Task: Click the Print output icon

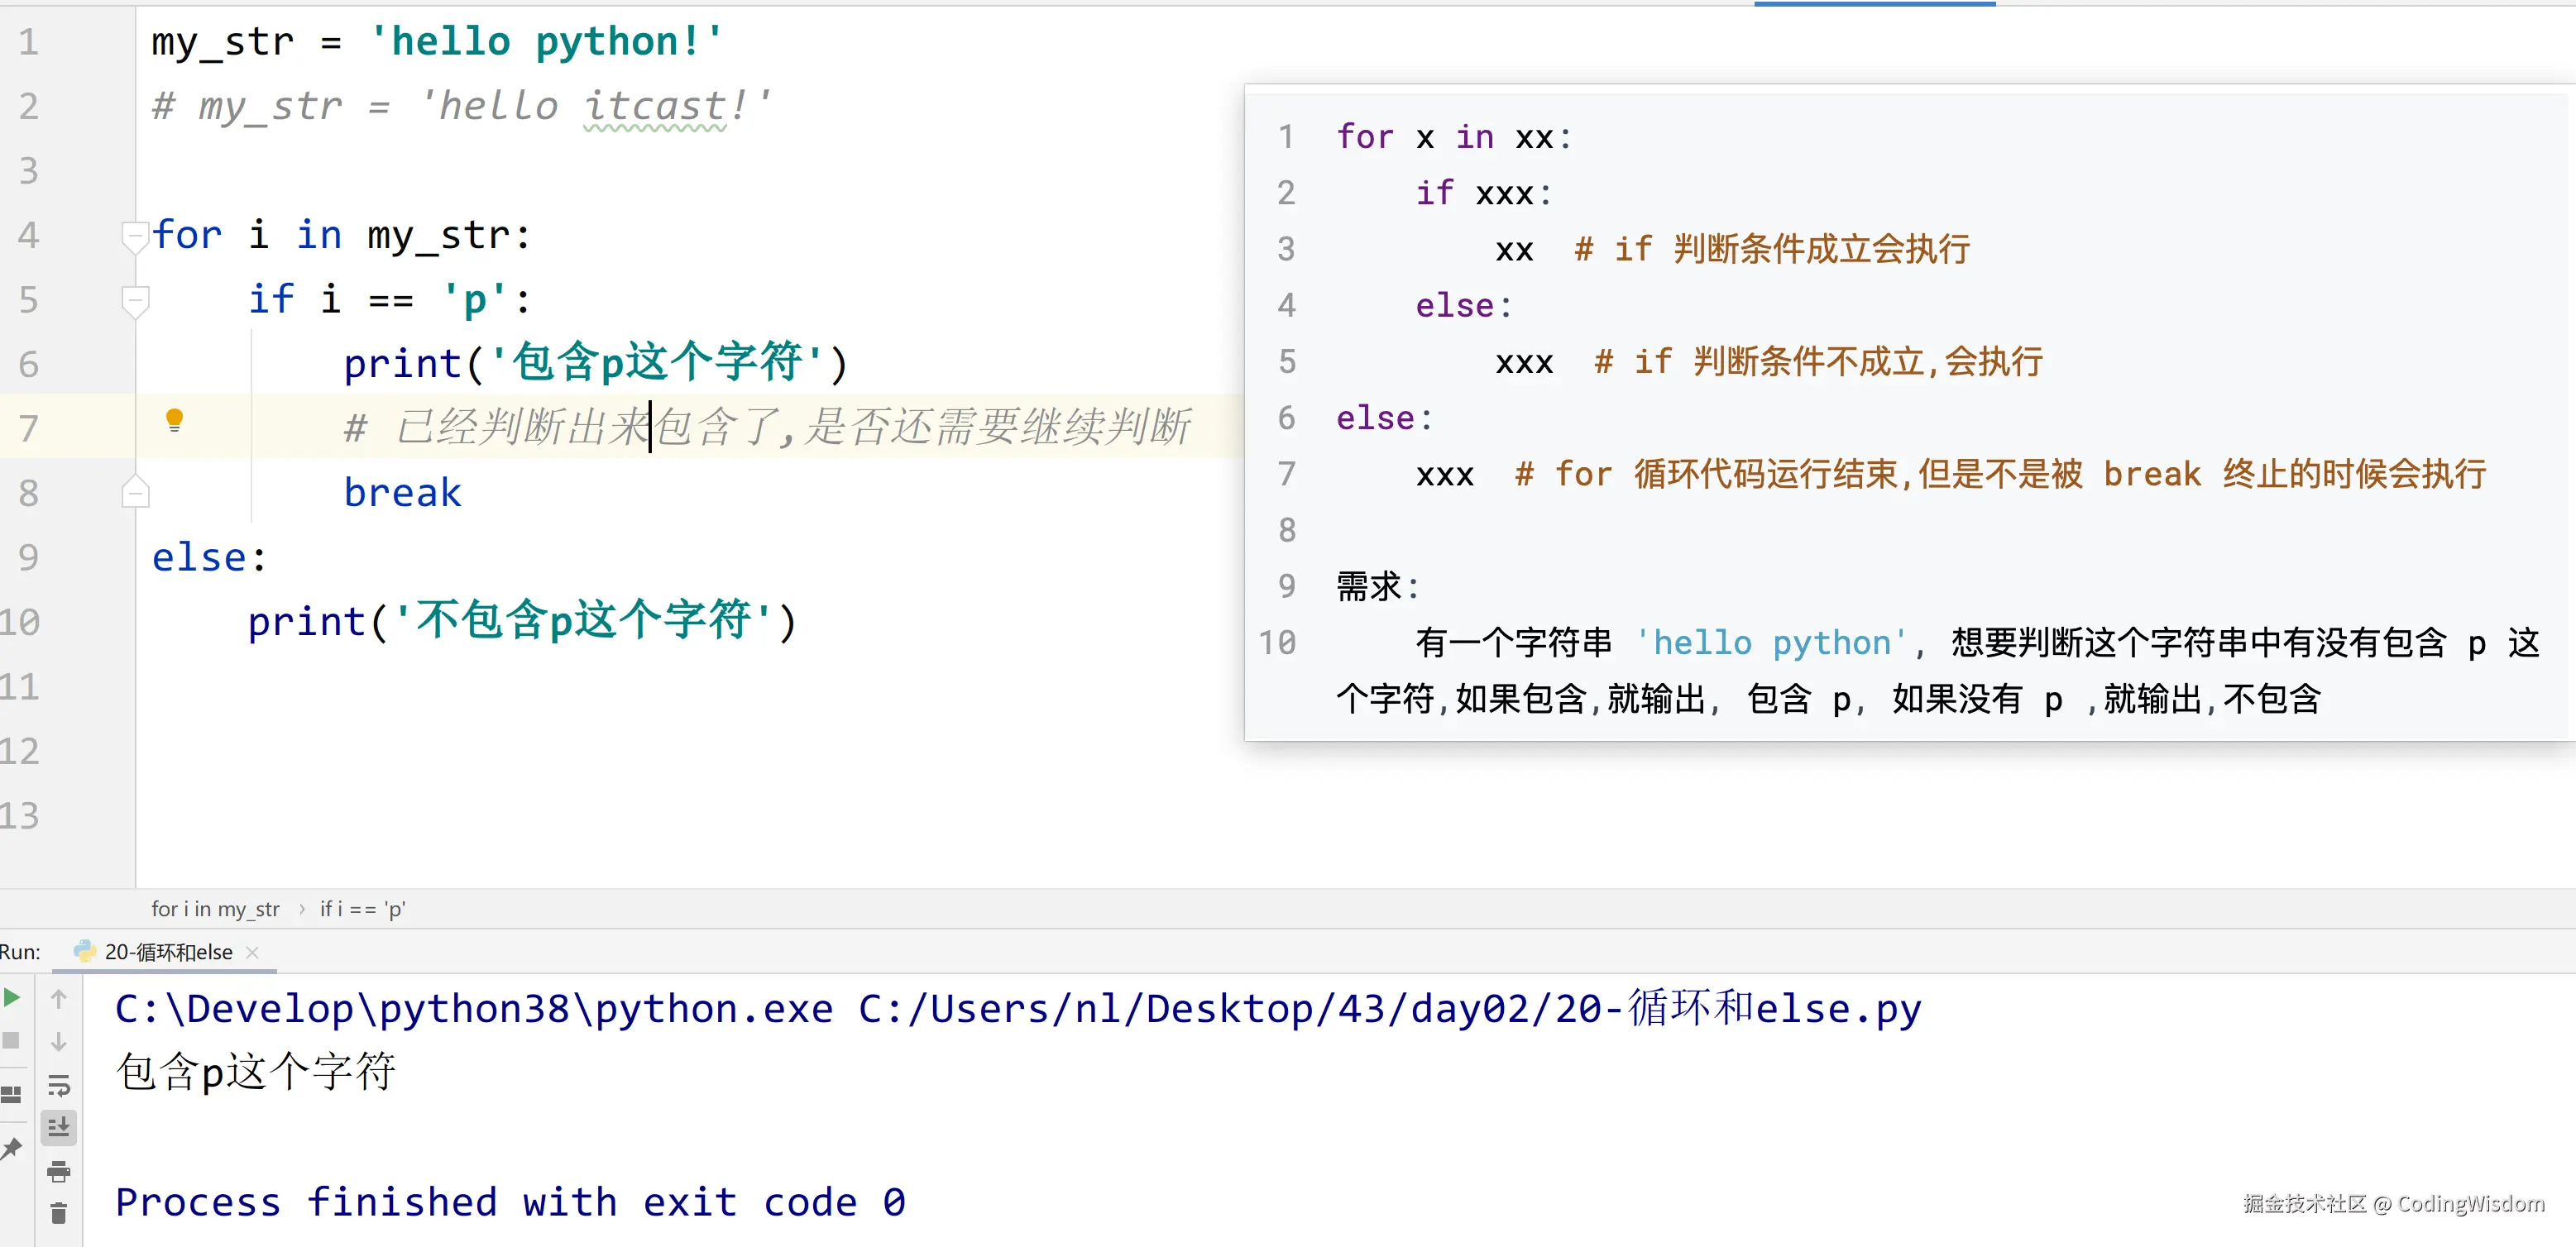Action: coord(59,1170)
